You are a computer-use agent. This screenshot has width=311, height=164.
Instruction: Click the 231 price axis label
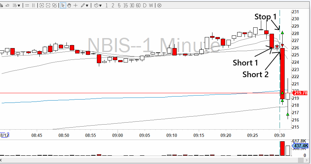(x=296, y=12)
